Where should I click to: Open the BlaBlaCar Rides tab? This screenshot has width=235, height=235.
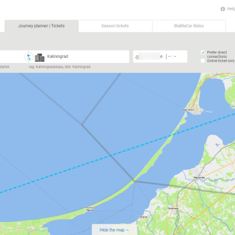click(189, 26)
